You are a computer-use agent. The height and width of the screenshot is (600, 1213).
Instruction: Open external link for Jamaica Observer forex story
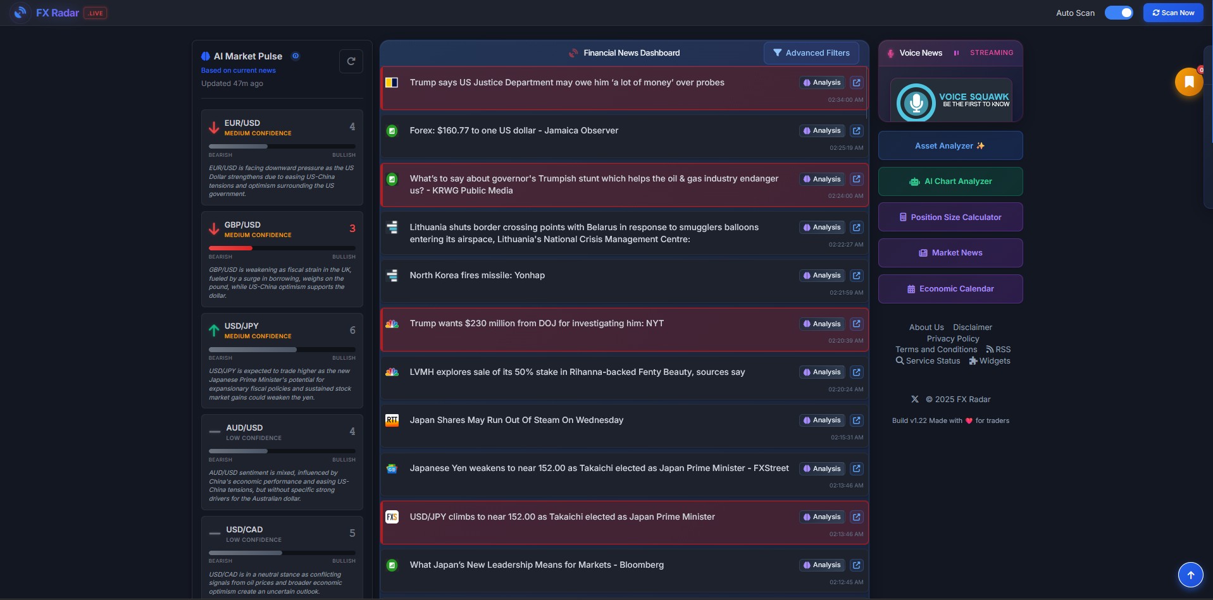click(x=856, y=131)
